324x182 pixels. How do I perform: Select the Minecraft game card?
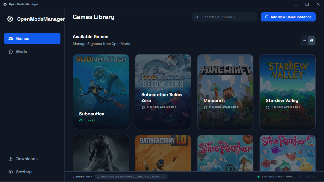pos(225,92)
